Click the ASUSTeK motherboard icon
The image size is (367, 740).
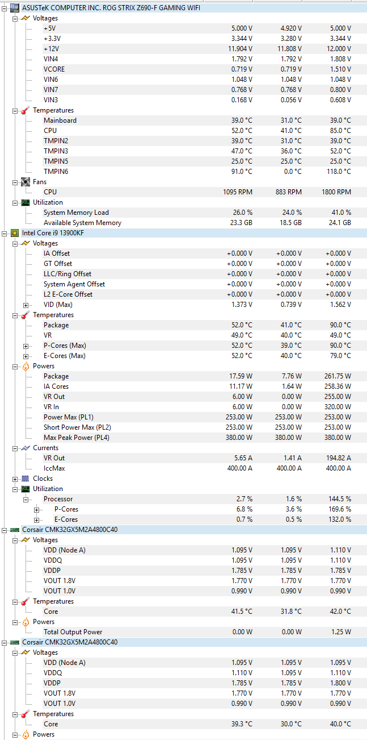pyautogui.click(x=15, y=8)
